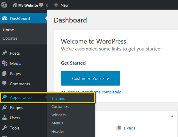Viewport: 178px width, 137px height.
Task: Click the WordPress logo icon
Action: click(4, 5)
